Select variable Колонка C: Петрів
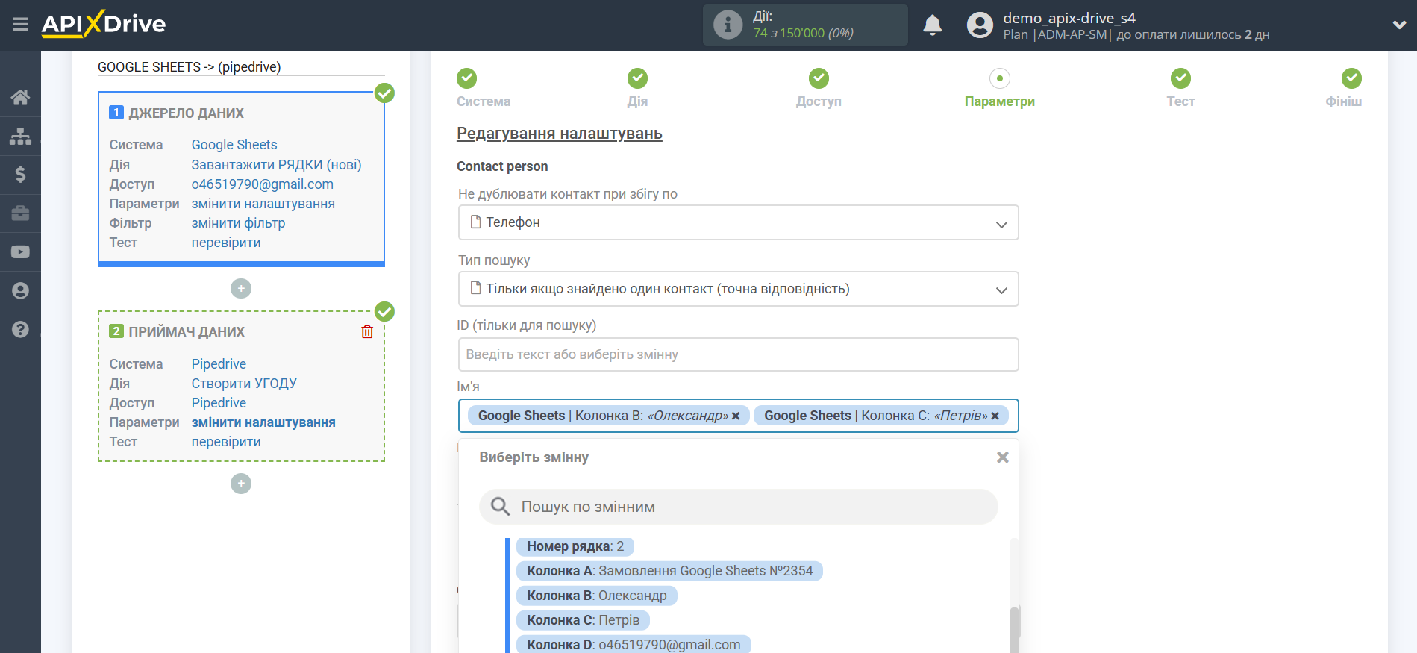This screenshot has height=653, width=1417. coord(583,620)
